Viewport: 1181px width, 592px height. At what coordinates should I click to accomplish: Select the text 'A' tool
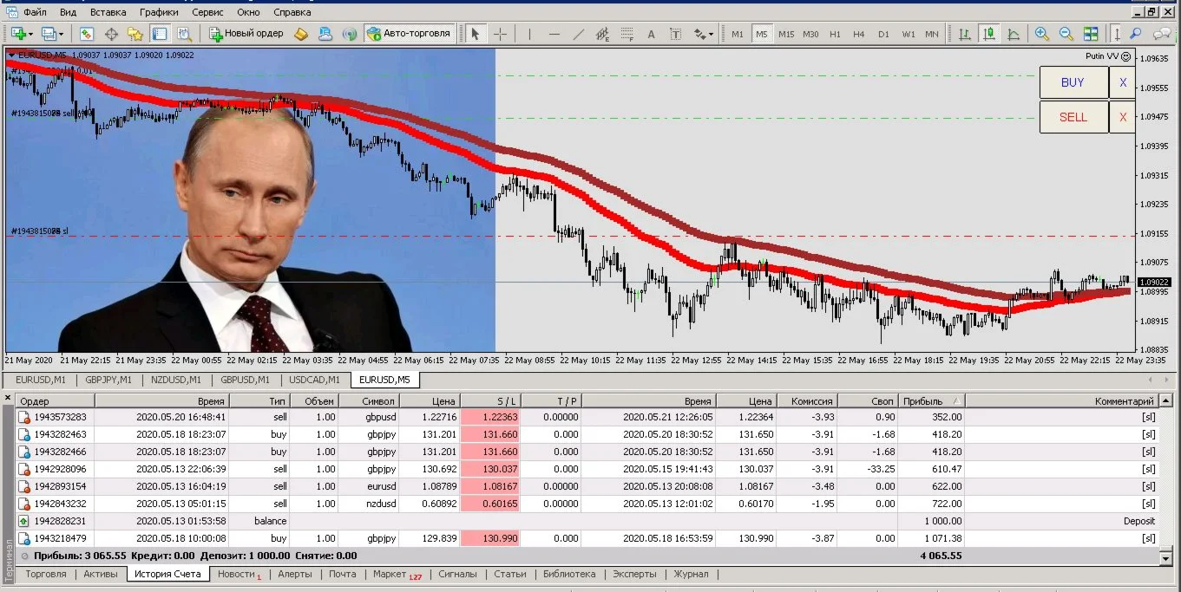652,34
